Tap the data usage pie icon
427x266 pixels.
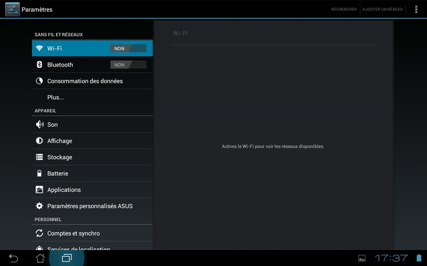click(39, 81)
